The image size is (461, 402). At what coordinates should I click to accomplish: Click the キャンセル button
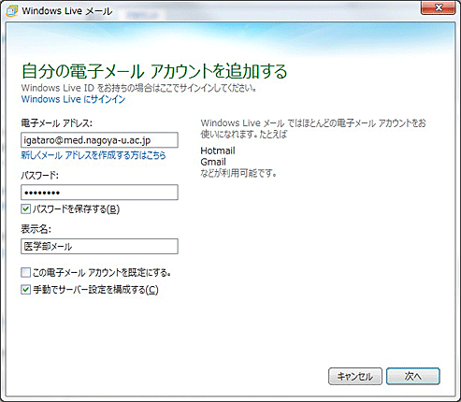(355, 377)
